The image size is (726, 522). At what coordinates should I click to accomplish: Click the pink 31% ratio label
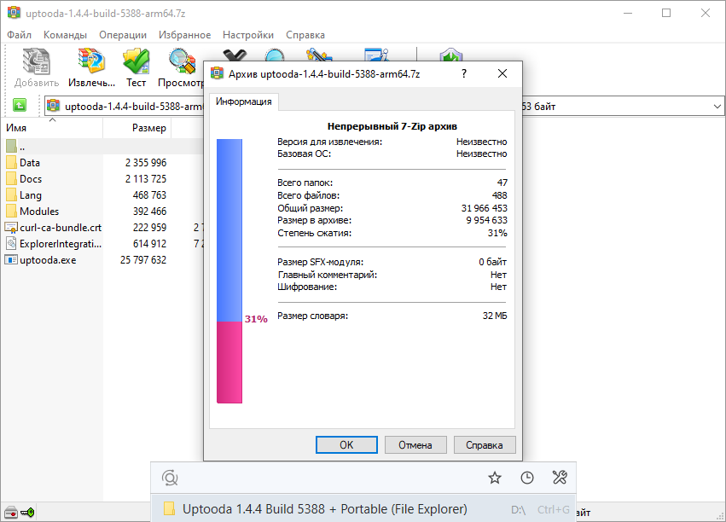point(256,319)
